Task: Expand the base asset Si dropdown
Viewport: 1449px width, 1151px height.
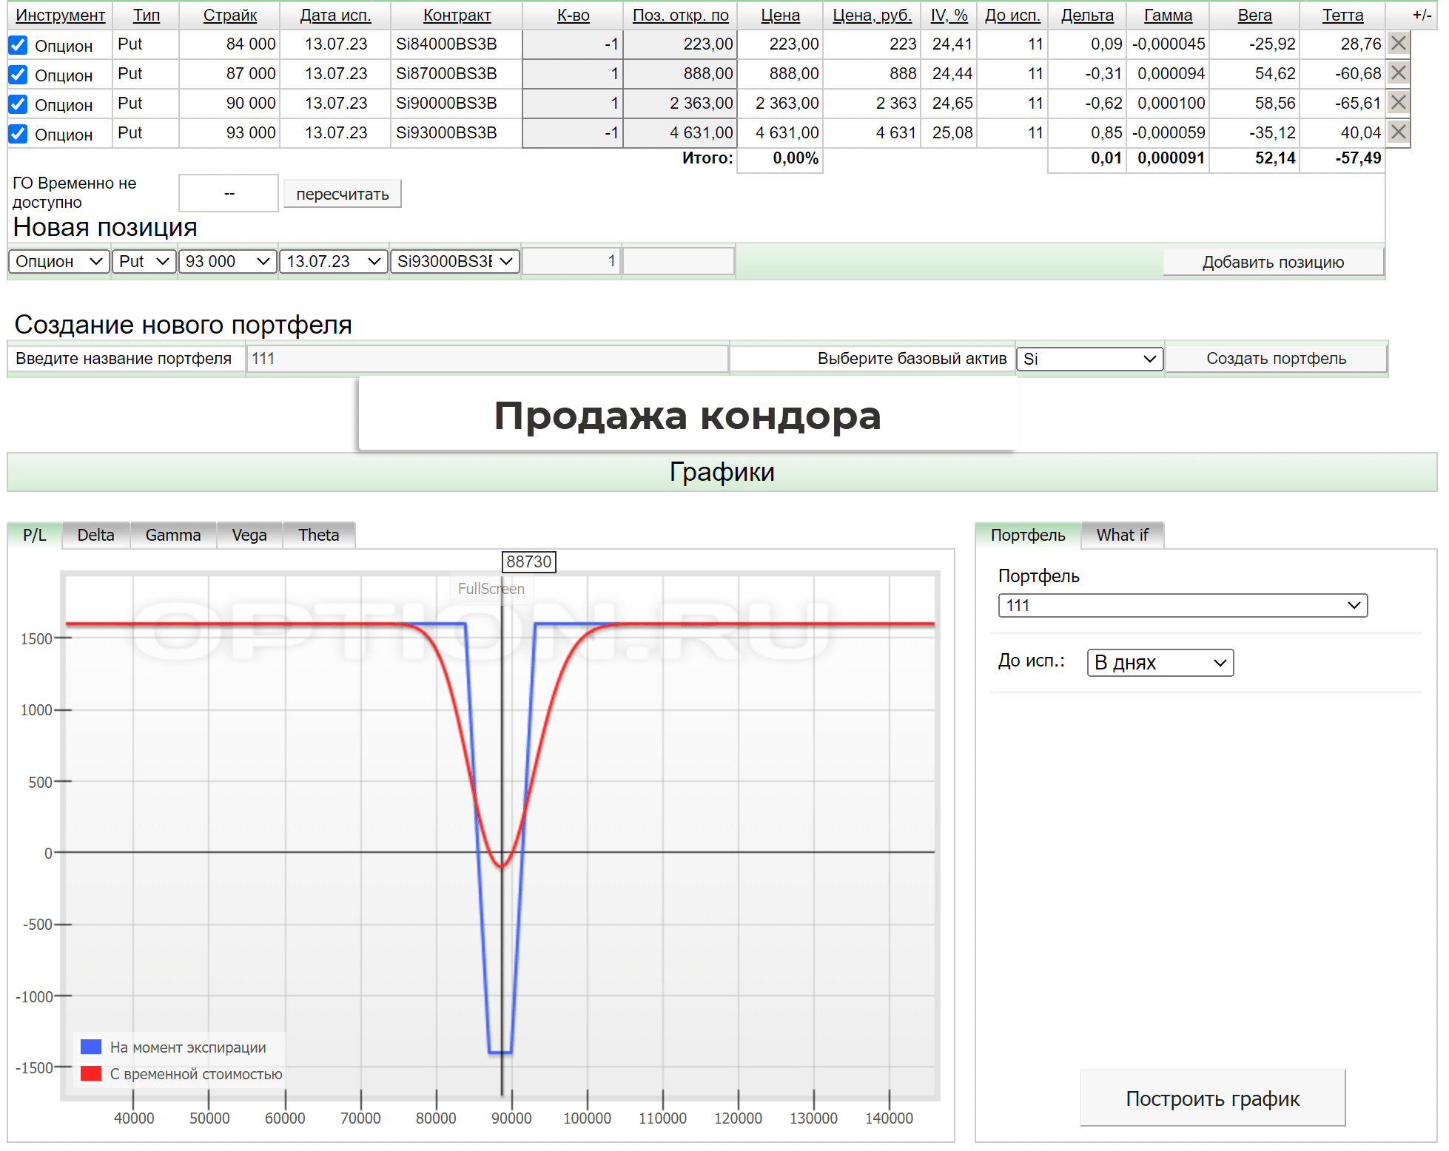Action: pos(1089,359)
